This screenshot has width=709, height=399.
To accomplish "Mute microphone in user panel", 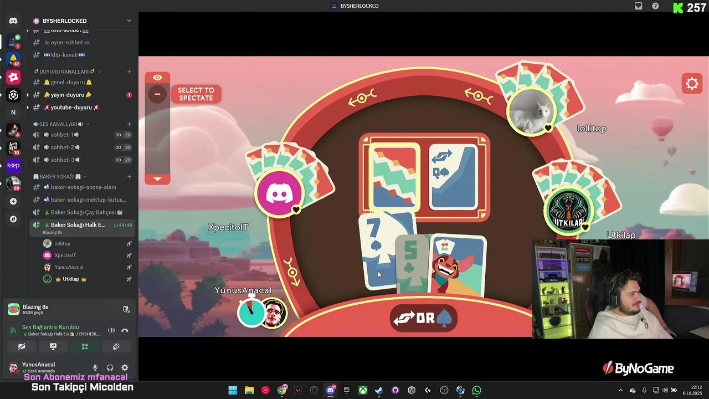I will [x=95, y=367].
